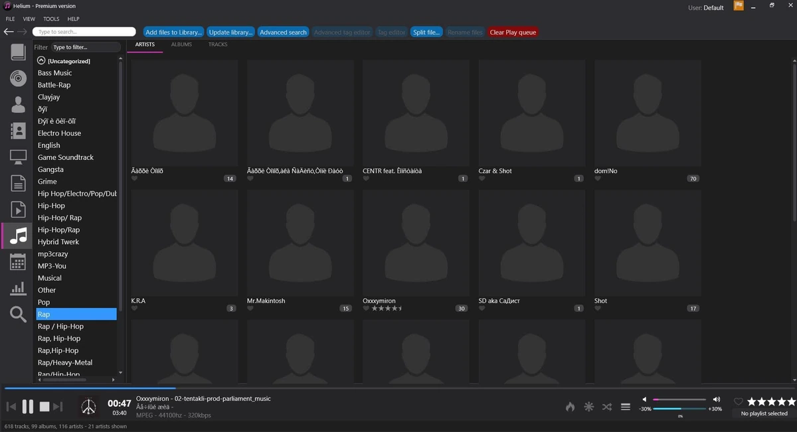Toggle favorite heart for playing track

point(738,401)
